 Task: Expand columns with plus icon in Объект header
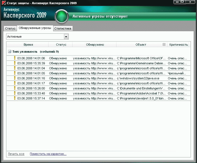[x=164, y=44]
